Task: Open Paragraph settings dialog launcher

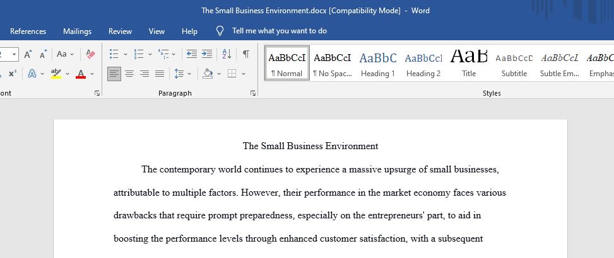Action: coord(253,93)
